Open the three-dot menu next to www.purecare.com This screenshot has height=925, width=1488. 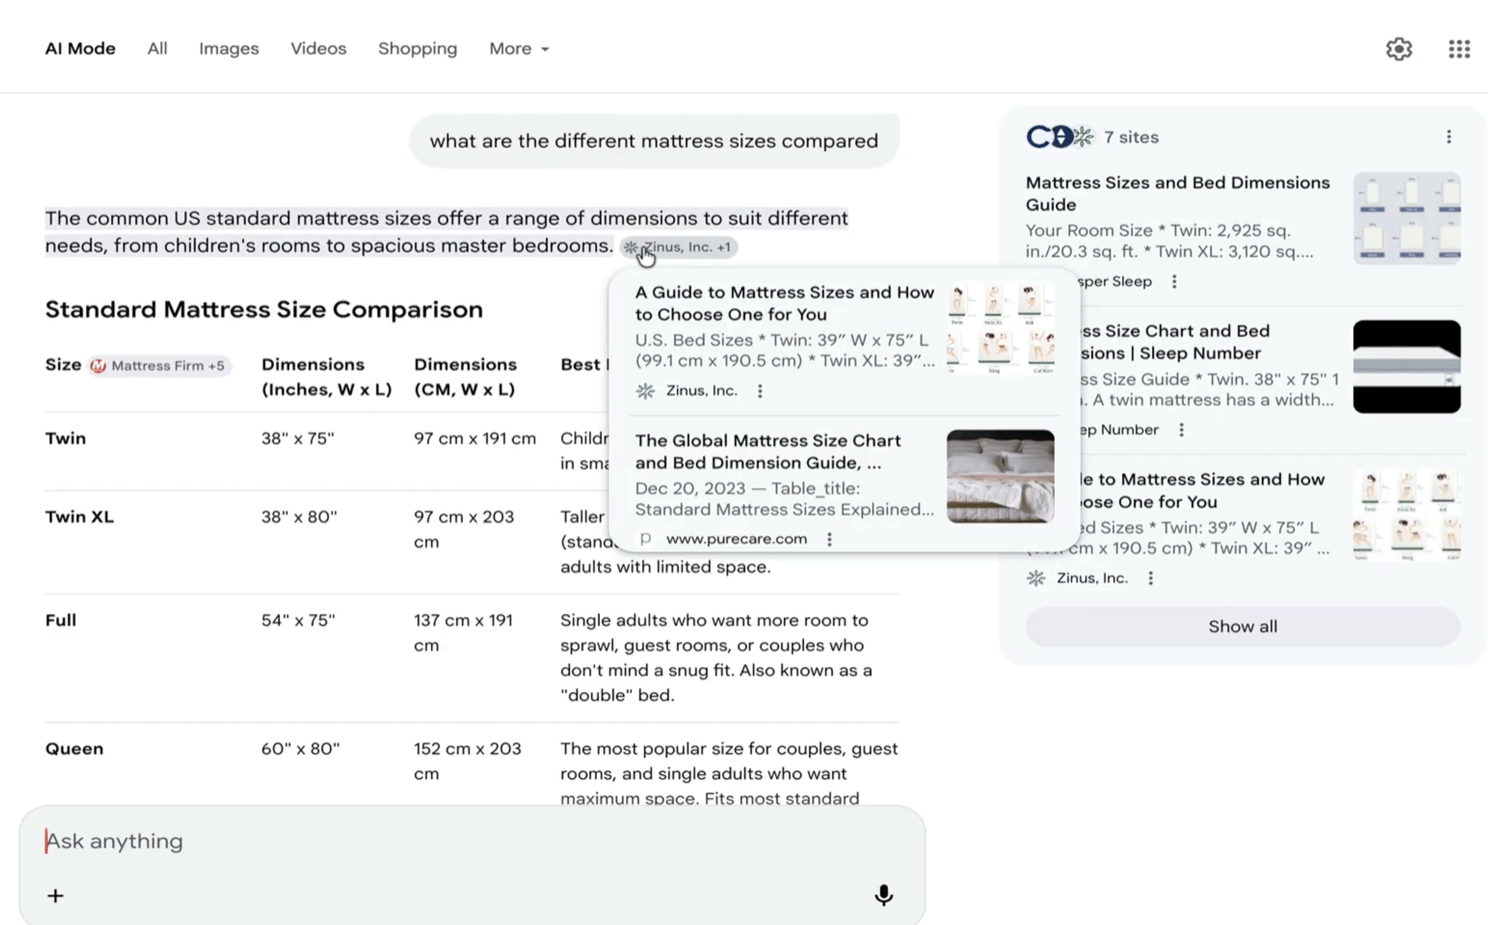pyautogui.click(x=829, y=539)
